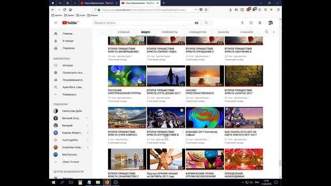Open the account avatar menu
331x186 pixels.
coord(270,23)
